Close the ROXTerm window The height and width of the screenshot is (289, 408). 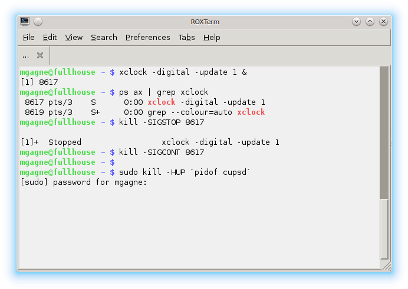[x=383, y=21]
